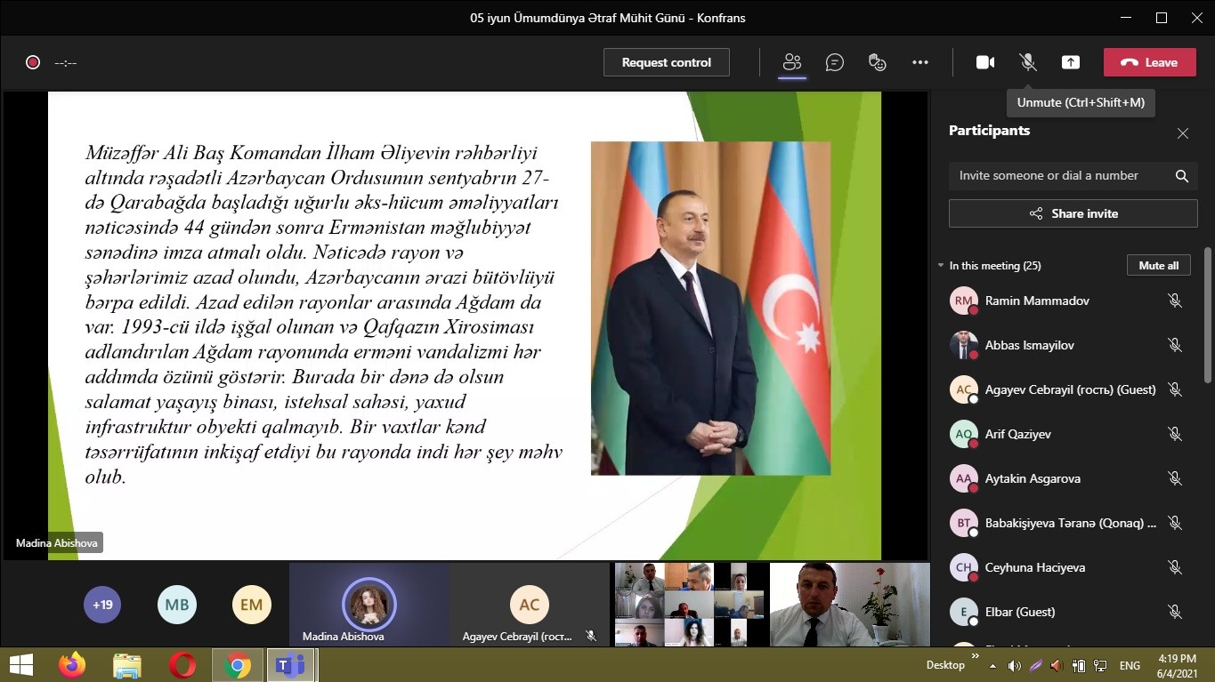Select the video tile of man in tie
Viewport: 1215px width, 682px height.
click(849, 605)
